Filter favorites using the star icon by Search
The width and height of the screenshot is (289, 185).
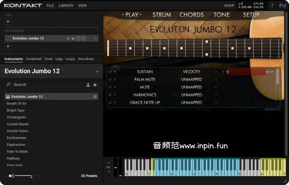pos(95,85)
